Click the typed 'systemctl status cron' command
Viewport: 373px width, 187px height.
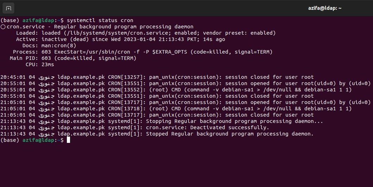(100, 20)
